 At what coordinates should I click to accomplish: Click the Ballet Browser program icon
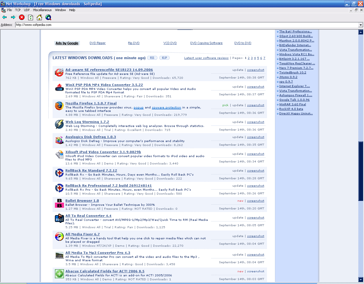pos(59,203)
